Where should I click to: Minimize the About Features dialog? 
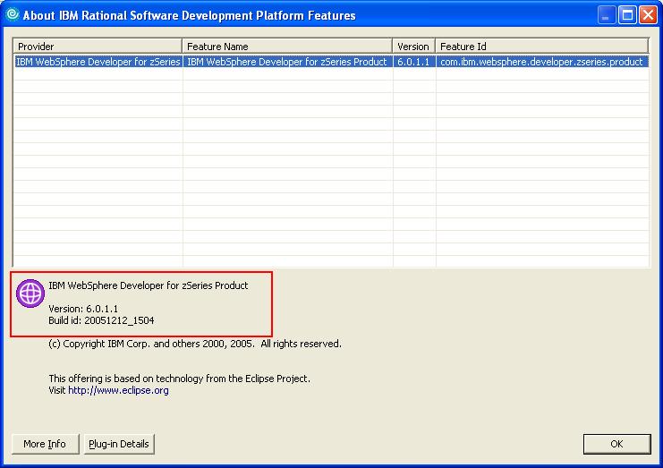tap(606, 15)
